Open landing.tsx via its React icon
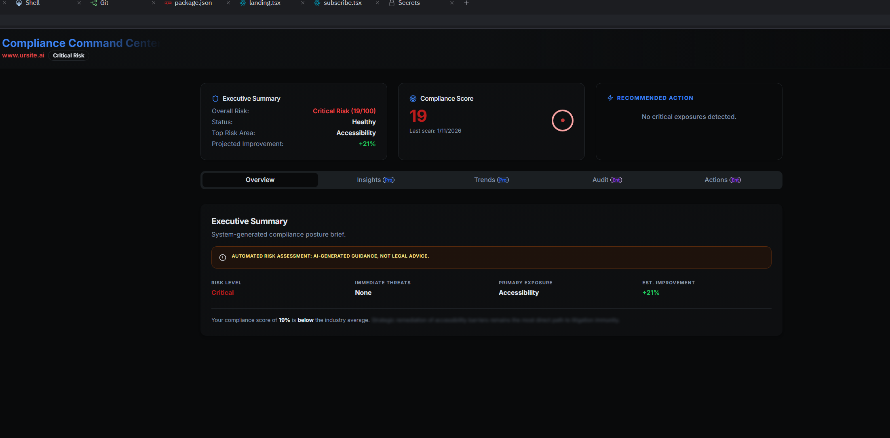Image resolution: width=890 pixels, height=438 pixels. 243,3
